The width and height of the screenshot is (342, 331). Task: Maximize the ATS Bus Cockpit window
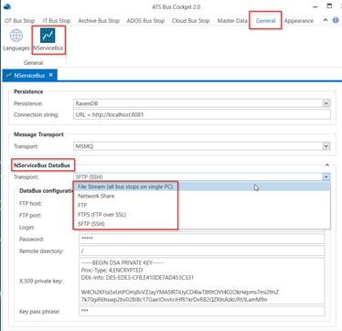click(329, 6)
